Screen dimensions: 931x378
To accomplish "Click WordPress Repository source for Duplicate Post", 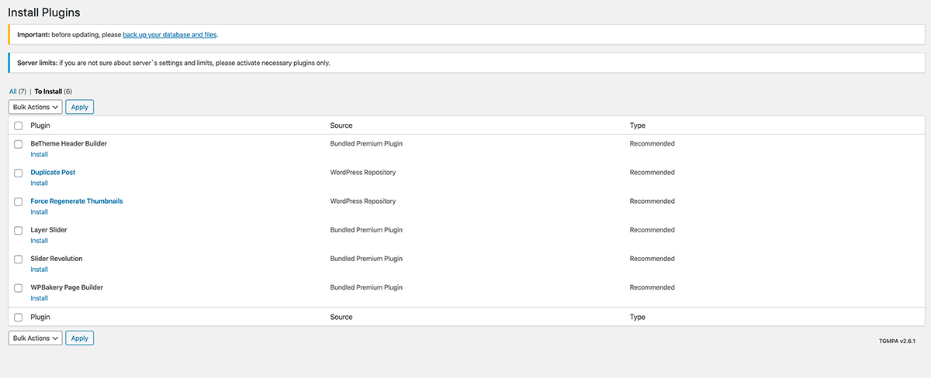I will point(363,172).
